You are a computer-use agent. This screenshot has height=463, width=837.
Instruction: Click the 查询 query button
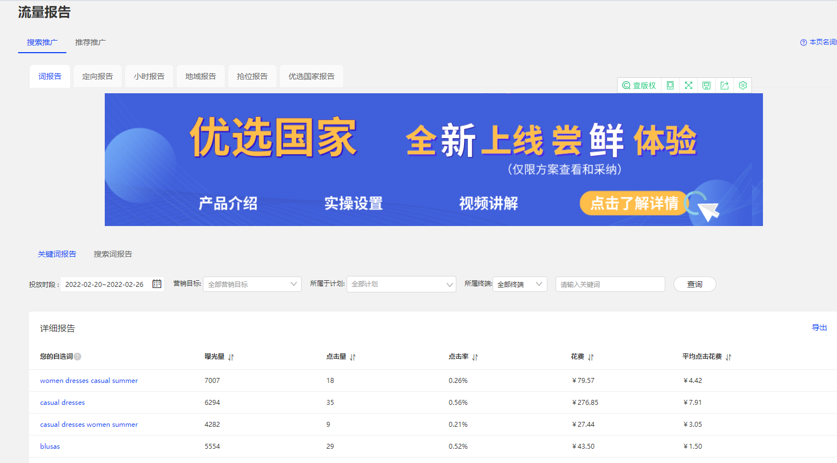[694, 284]
